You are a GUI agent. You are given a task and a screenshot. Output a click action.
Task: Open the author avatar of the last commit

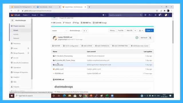coord(55,38)
